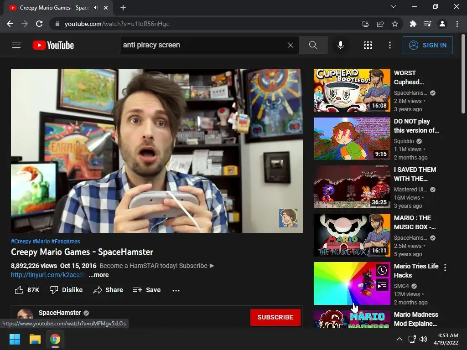Sign in to YouTube
Viewport: 467px width, 350px height.
tap(427, 45)
